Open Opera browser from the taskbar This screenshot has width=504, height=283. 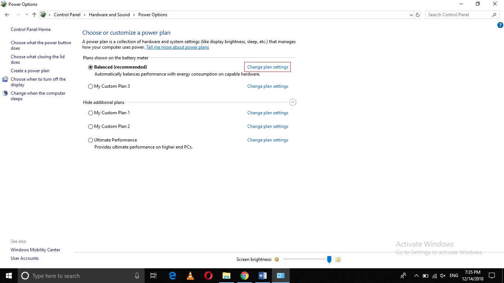[x=208, y=276]
